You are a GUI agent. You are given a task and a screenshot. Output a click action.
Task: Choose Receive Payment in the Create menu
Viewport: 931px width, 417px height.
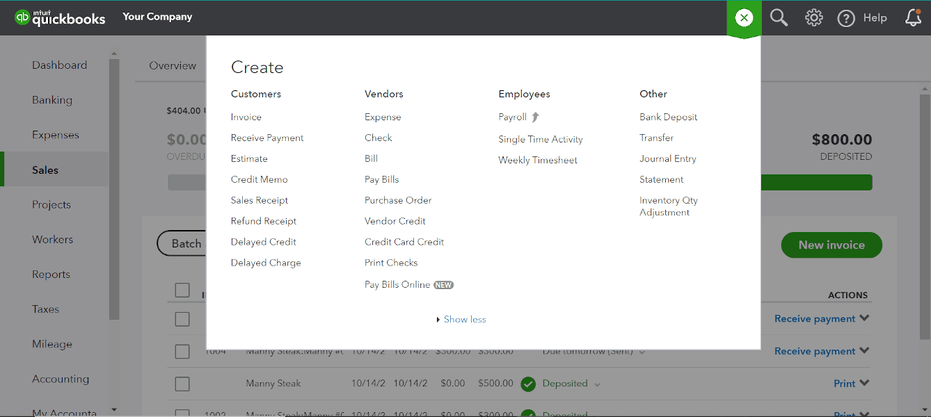point(267,138)
